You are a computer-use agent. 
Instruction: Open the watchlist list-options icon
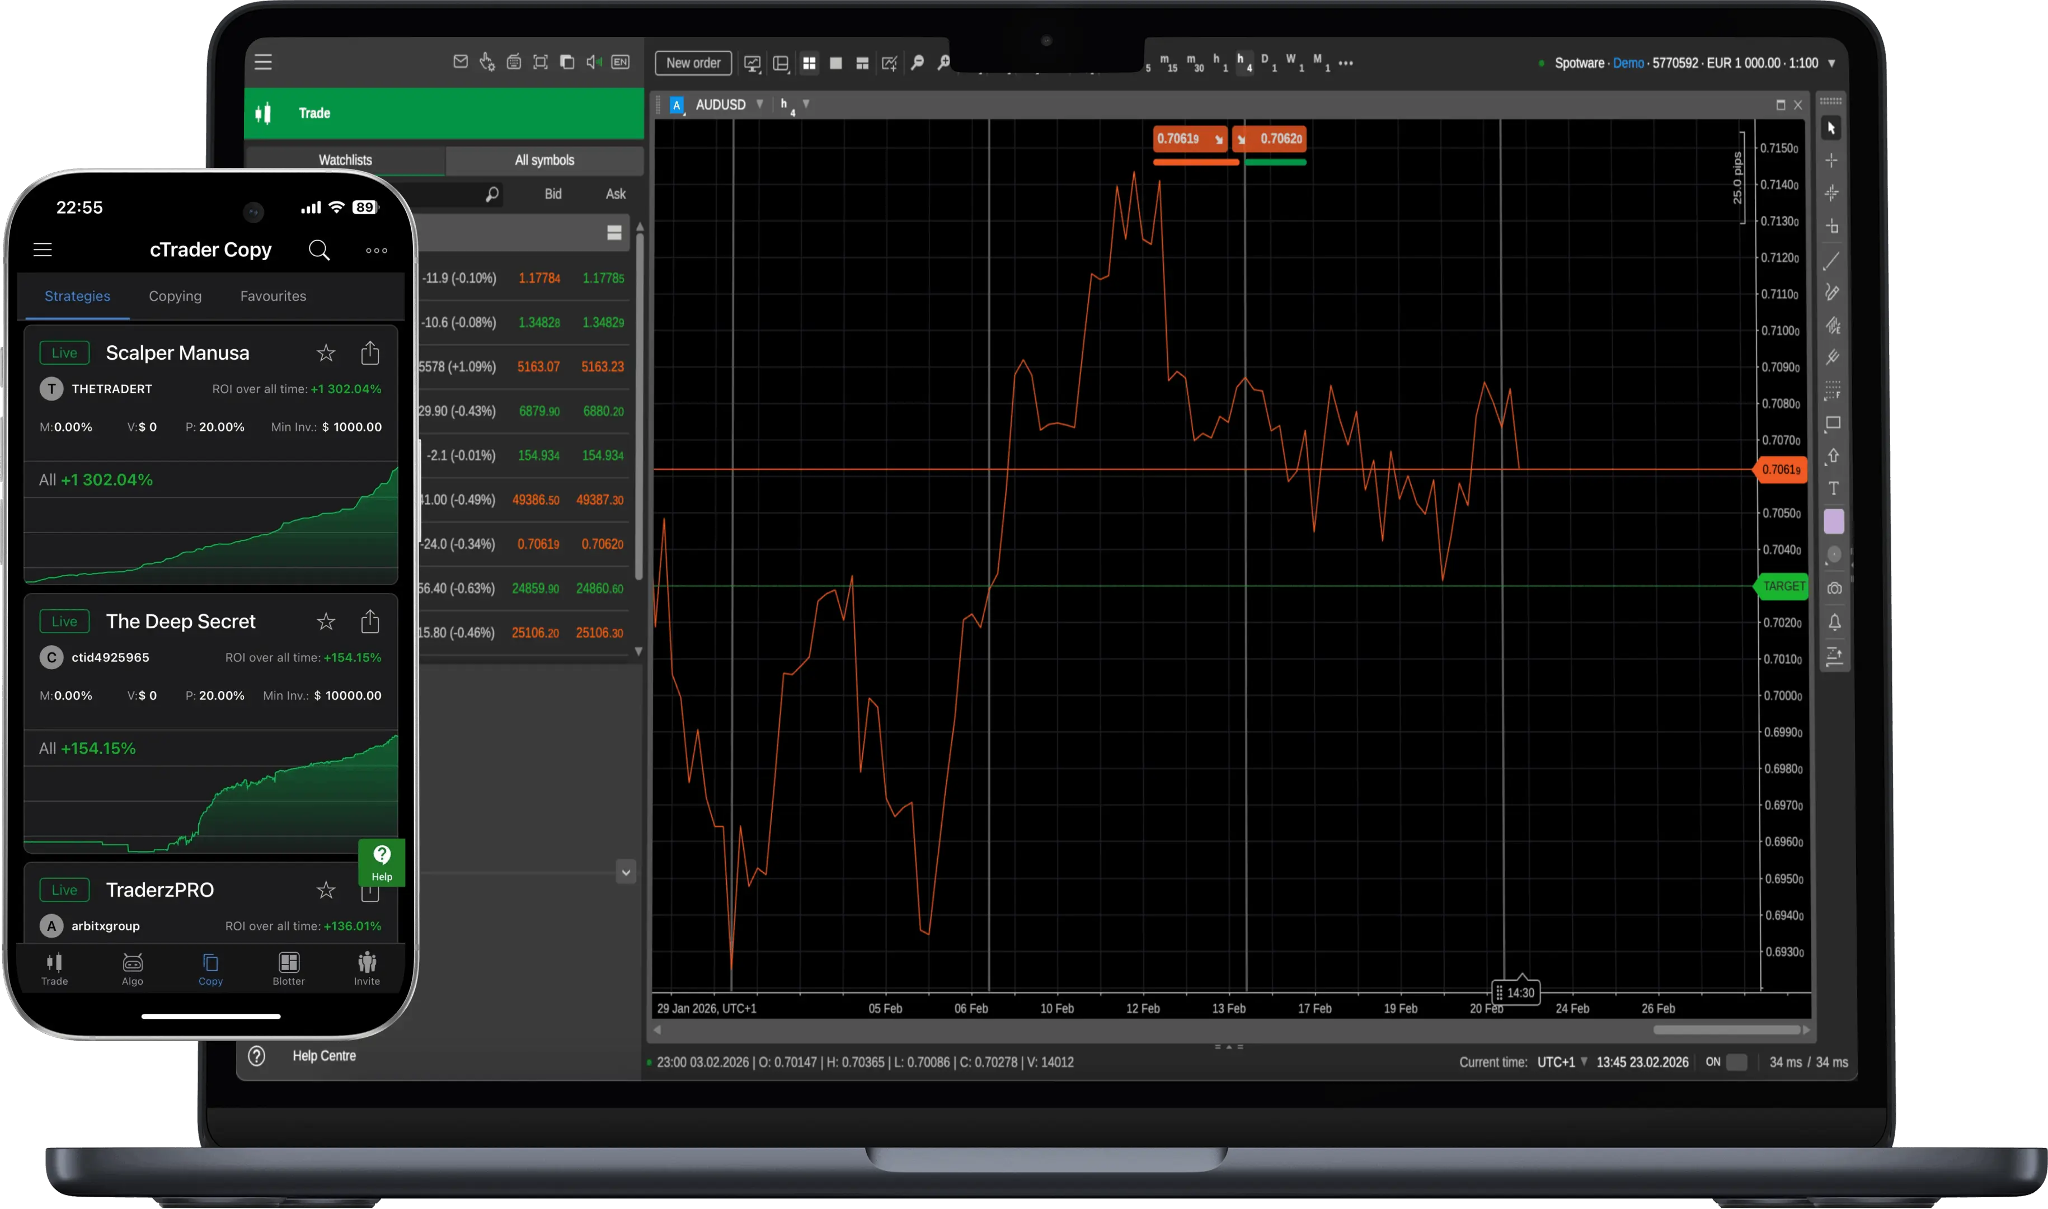tap(614, 233)
